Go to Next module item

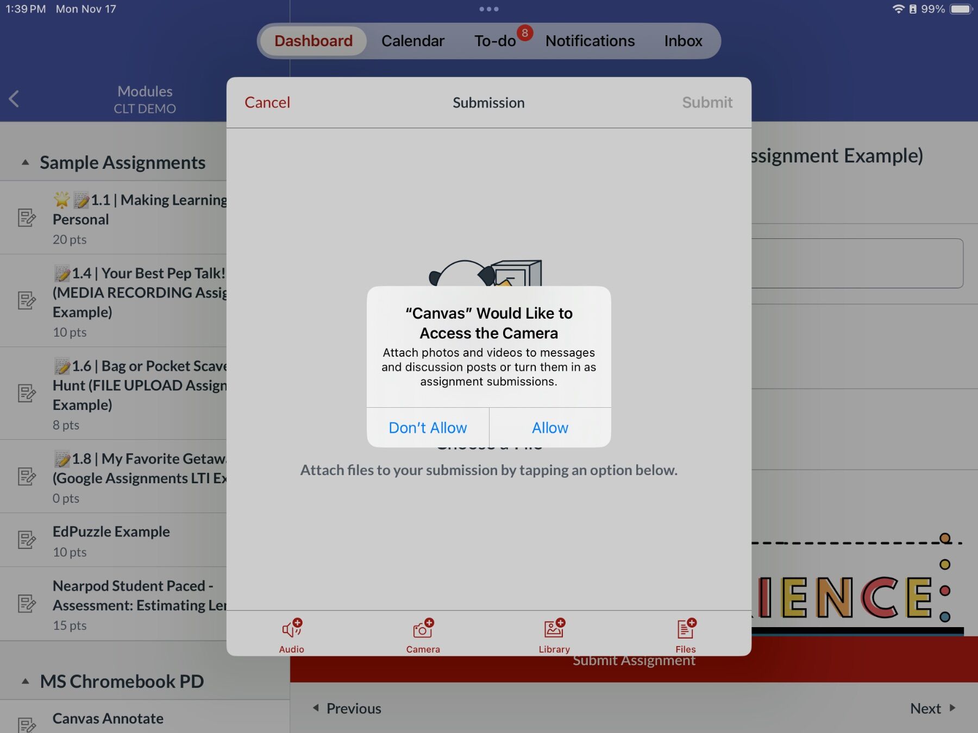pyautogui.click(x=932, y=709)
